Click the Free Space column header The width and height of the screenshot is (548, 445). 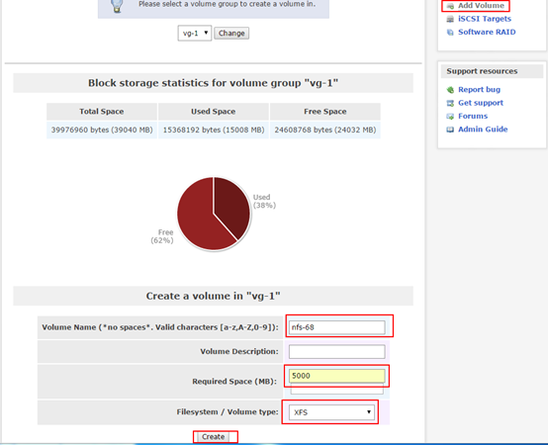(x=325, y=112)
